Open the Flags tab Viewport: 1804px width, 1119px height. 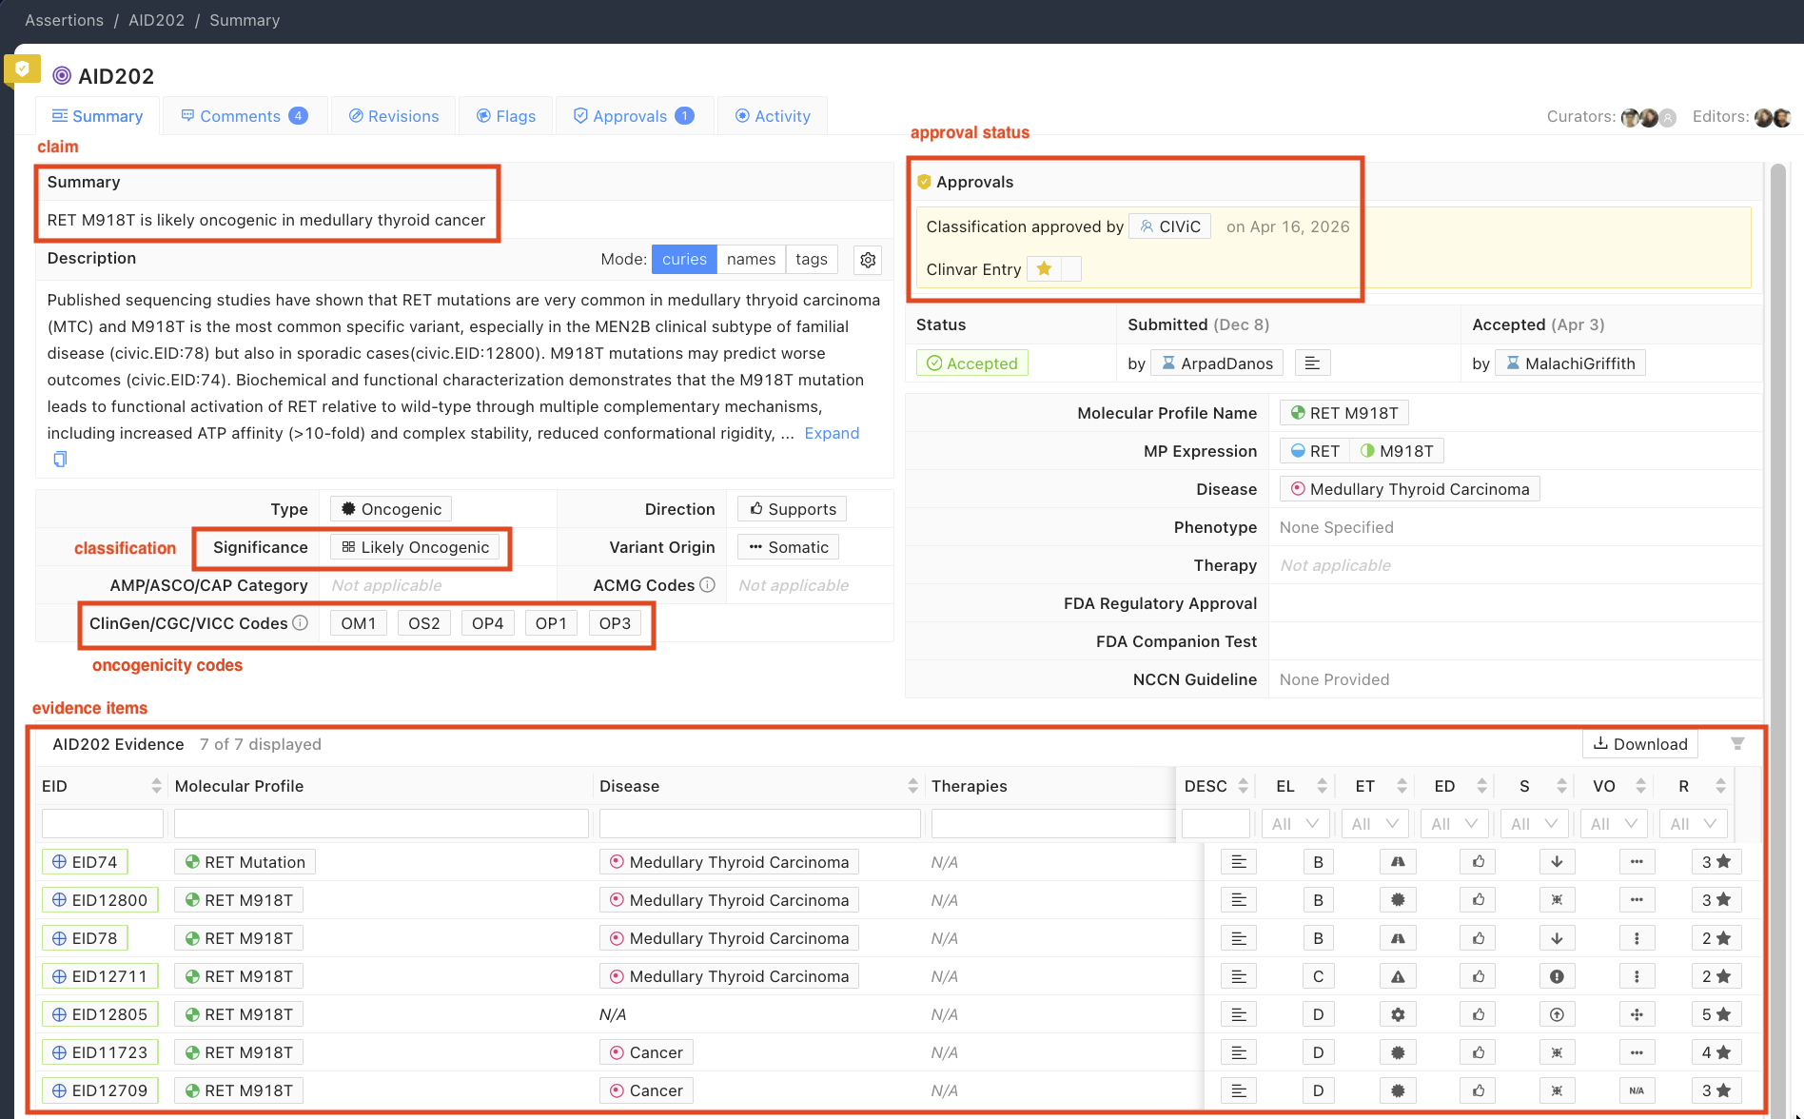click(x=505, y=116)
